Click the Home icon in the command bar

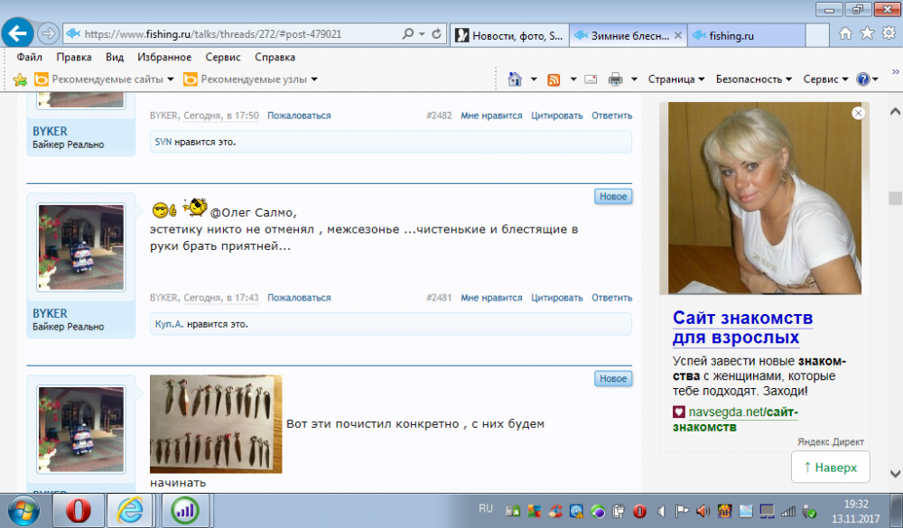tap(514, 79)
